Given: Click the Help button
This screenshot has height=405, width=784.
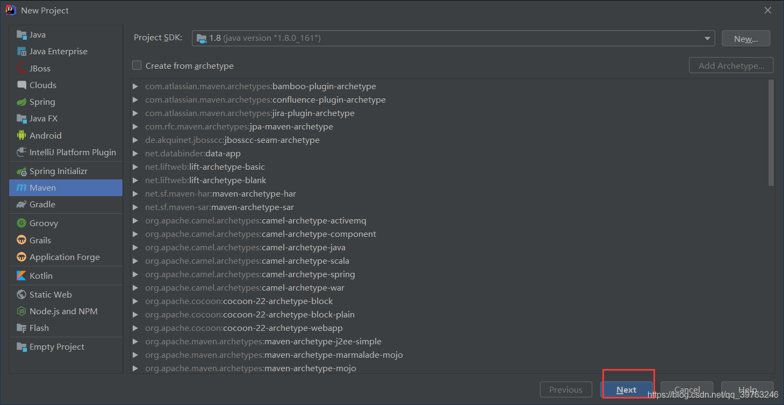Looking at the screenshot, I should pyautogui.click(x=747, y=390).
